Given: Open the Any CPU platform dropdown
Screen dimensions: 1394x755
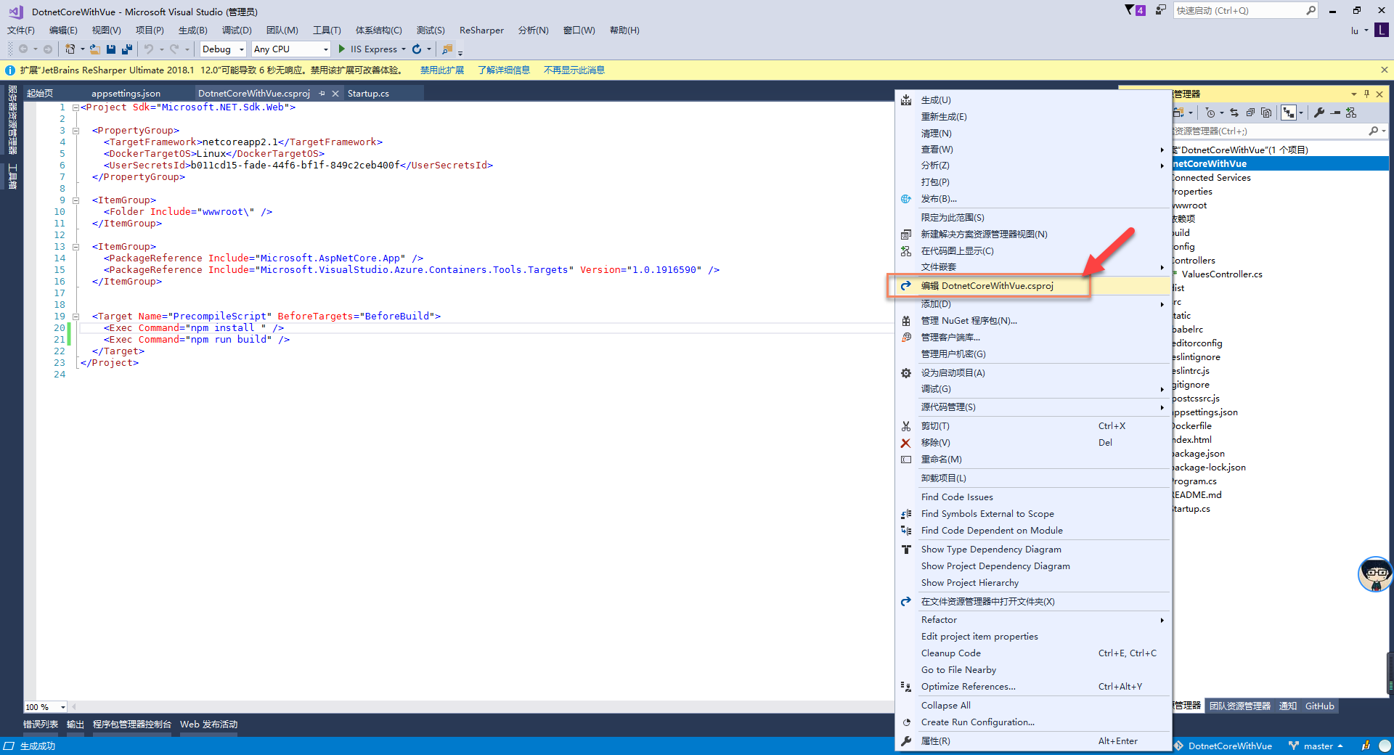Looking at the screenshot, I should point(325,49).
